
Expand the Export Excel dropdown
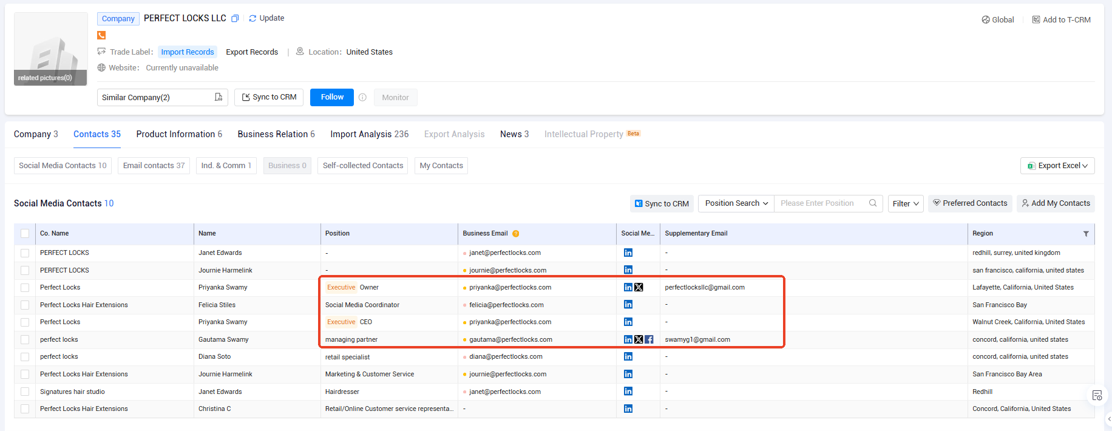point(1057,166)
